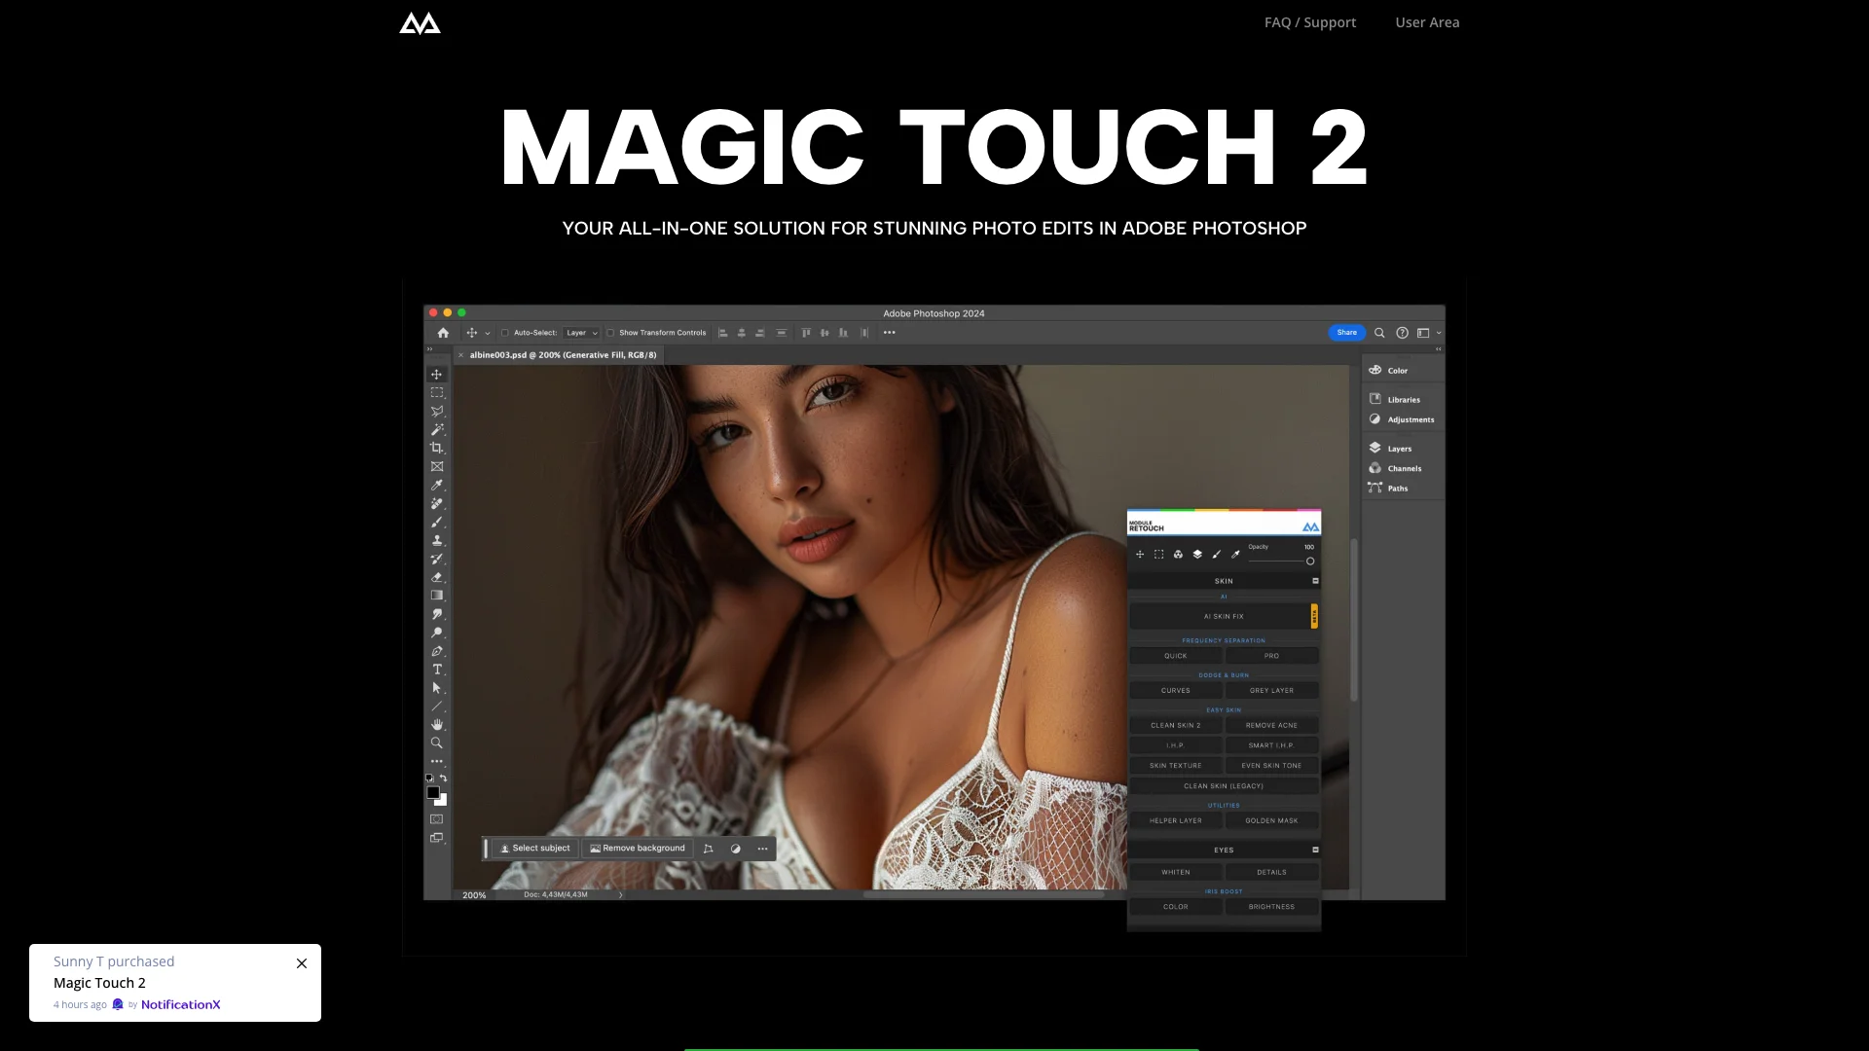Click the adjustment layer icon in contextual bar

pyautogui.click(x=736, y=849)
